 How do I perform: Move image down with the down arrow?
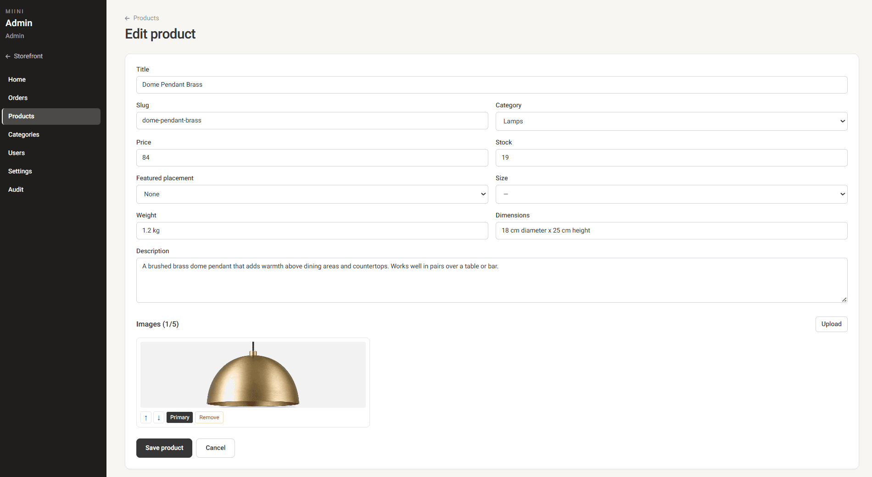pyautogui.click(x=159, y=417)
